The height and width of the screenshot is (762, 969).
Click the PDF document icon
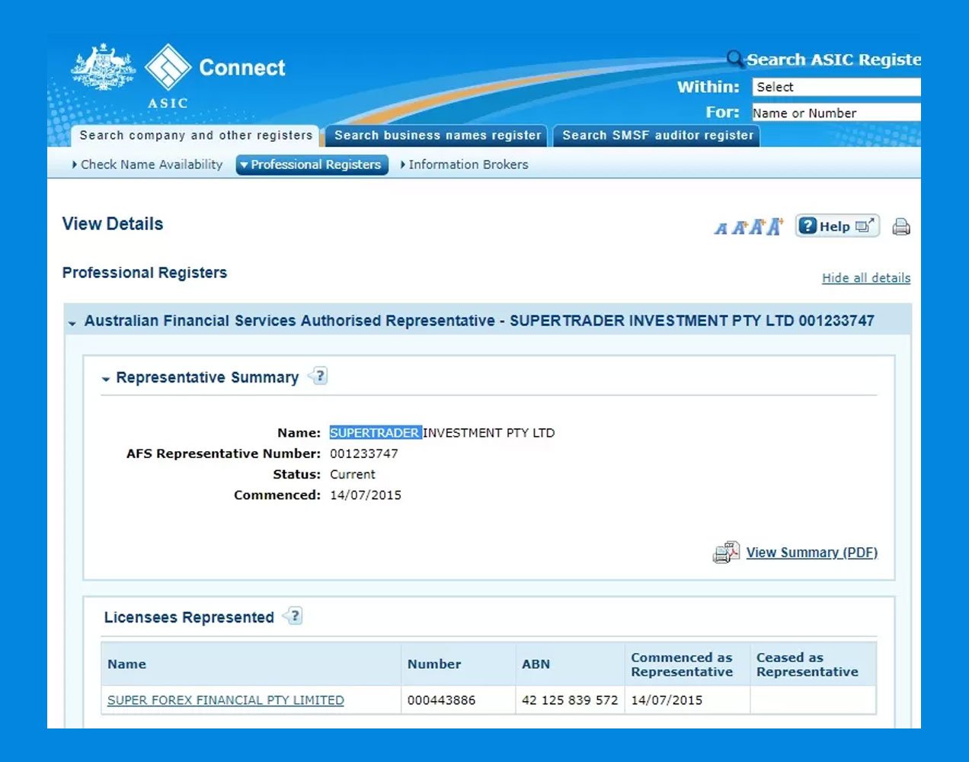tap(726, 552)
